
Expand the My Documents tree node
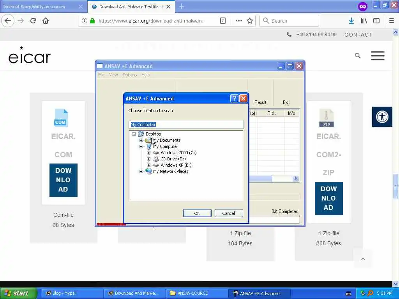pyautogui.click(x=141, y=140)
